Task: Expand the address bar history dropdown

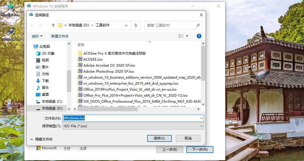Action: 126,25
